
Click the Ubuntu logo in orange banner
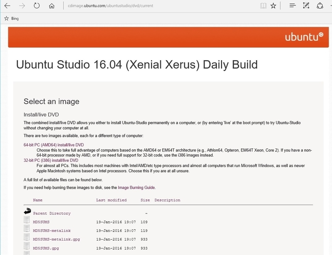304,37
